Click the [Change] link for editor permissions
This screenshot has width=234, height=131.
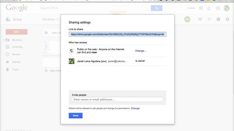pos(135,108)
